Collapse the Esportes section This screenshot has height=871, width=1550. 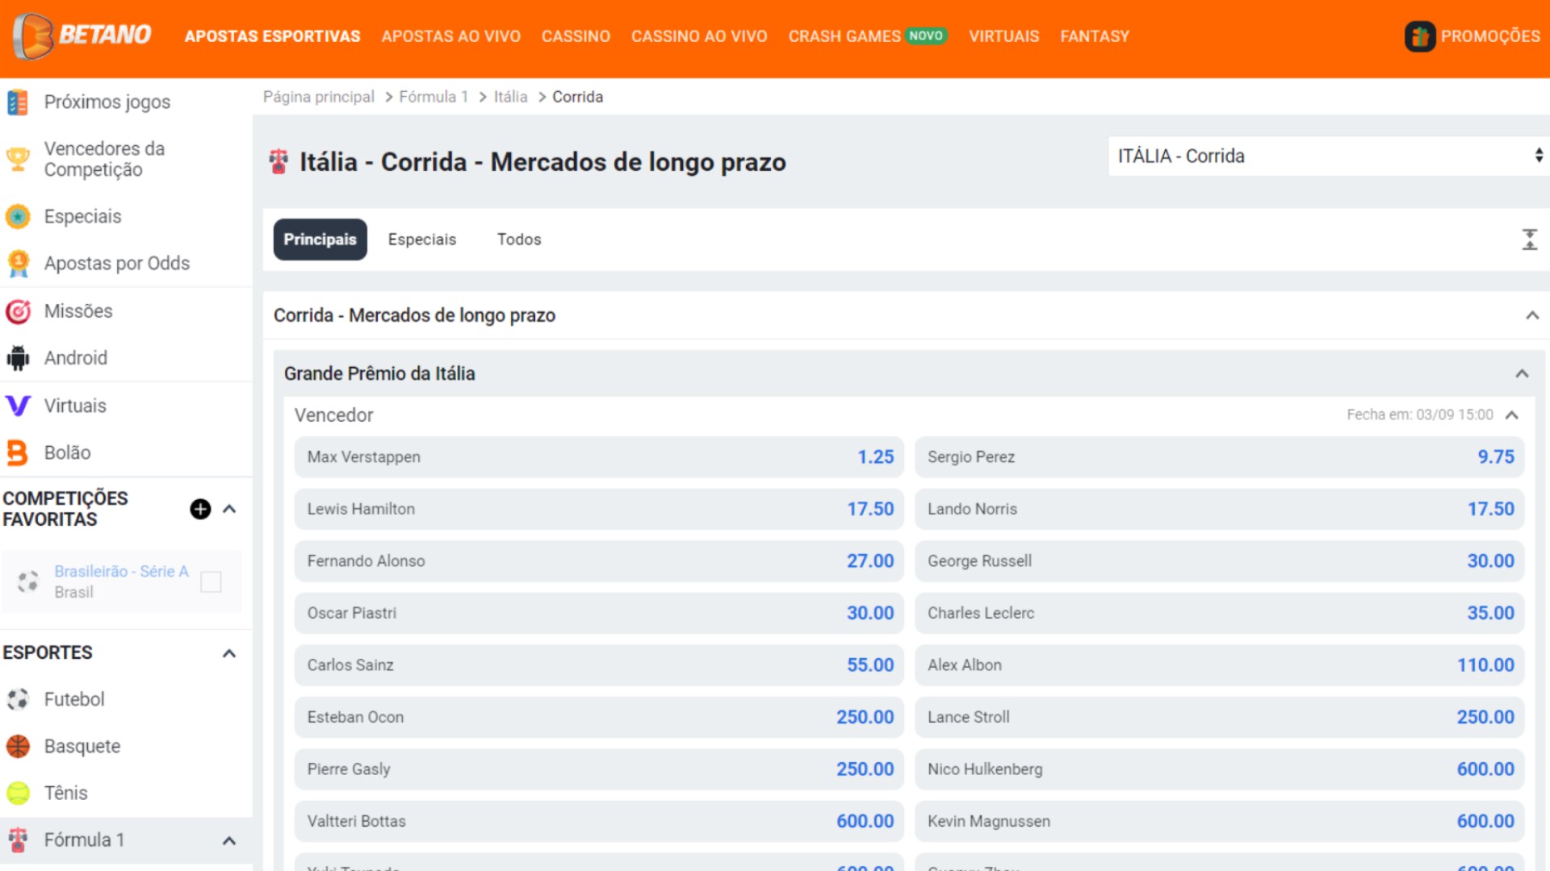[229, 653]
